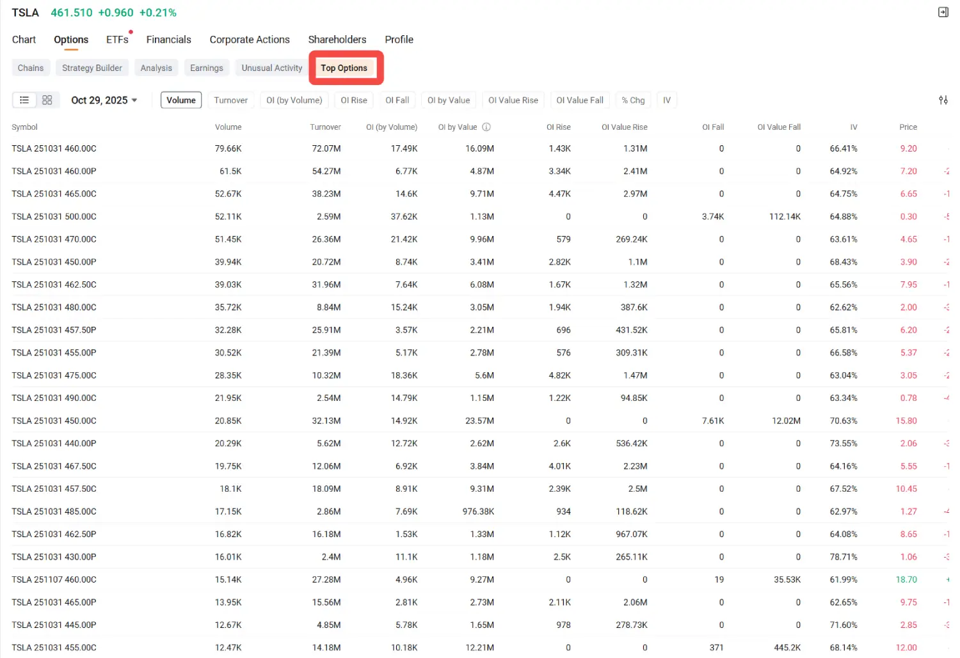Open Unusual Activity sub-tab

pos(272,68)
